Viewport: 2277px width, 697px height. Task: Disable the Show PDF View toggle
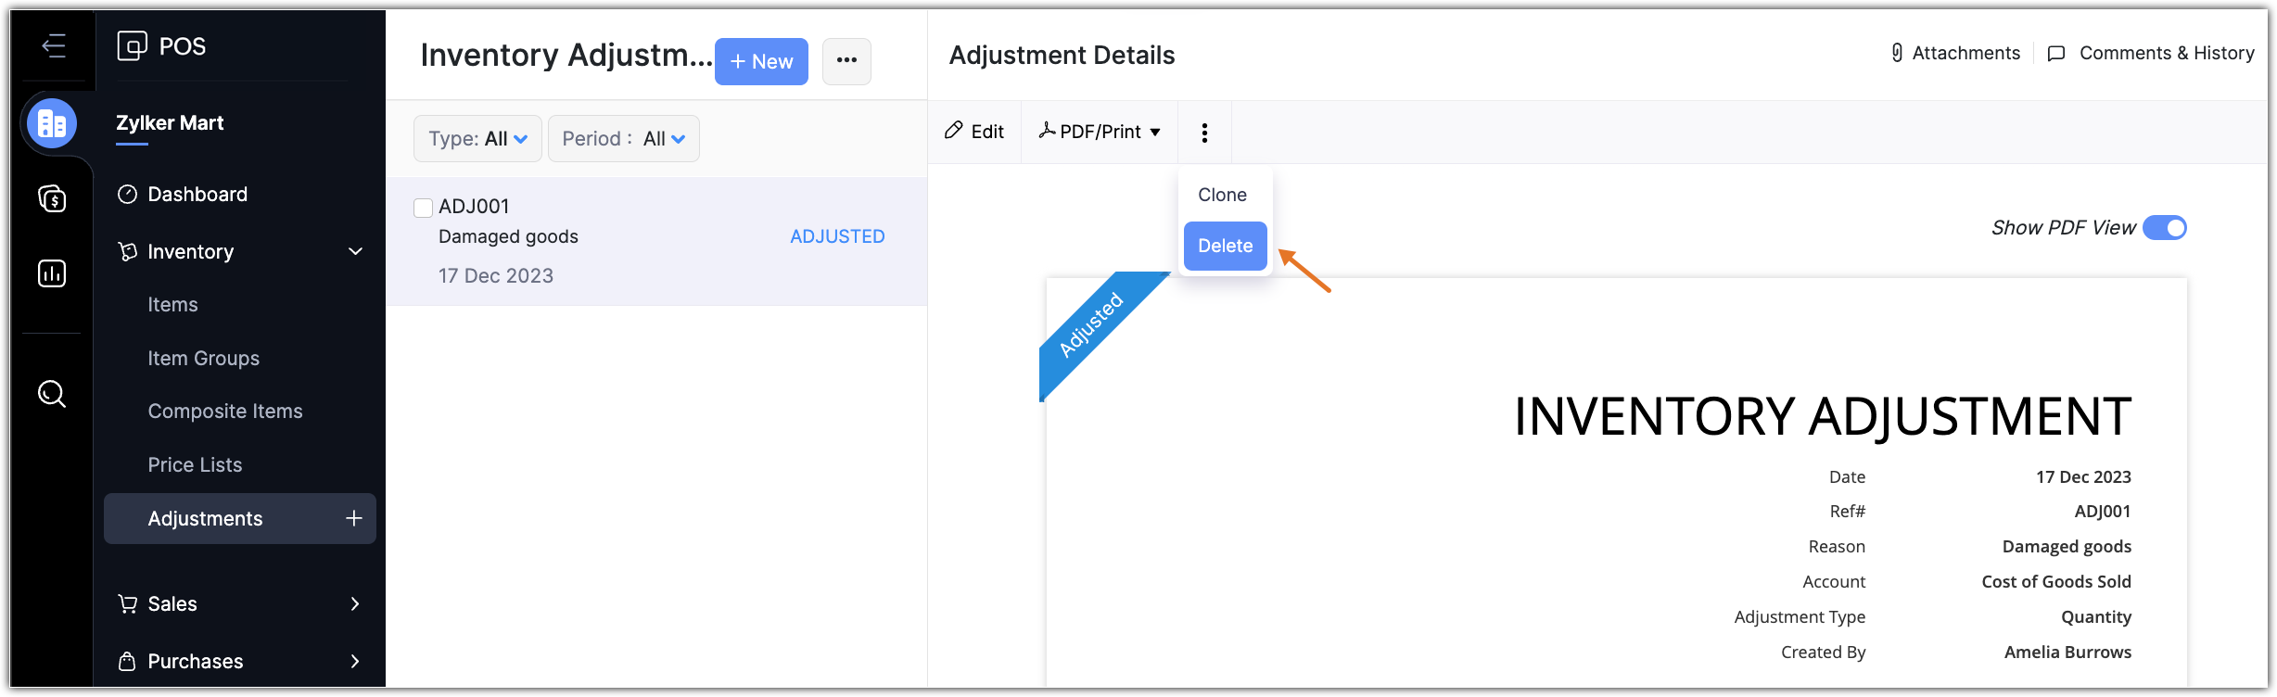click(2166, 227)
